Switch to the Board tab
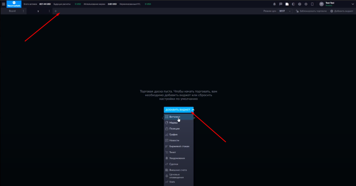The image size is (356, 186). coord(12,11)
